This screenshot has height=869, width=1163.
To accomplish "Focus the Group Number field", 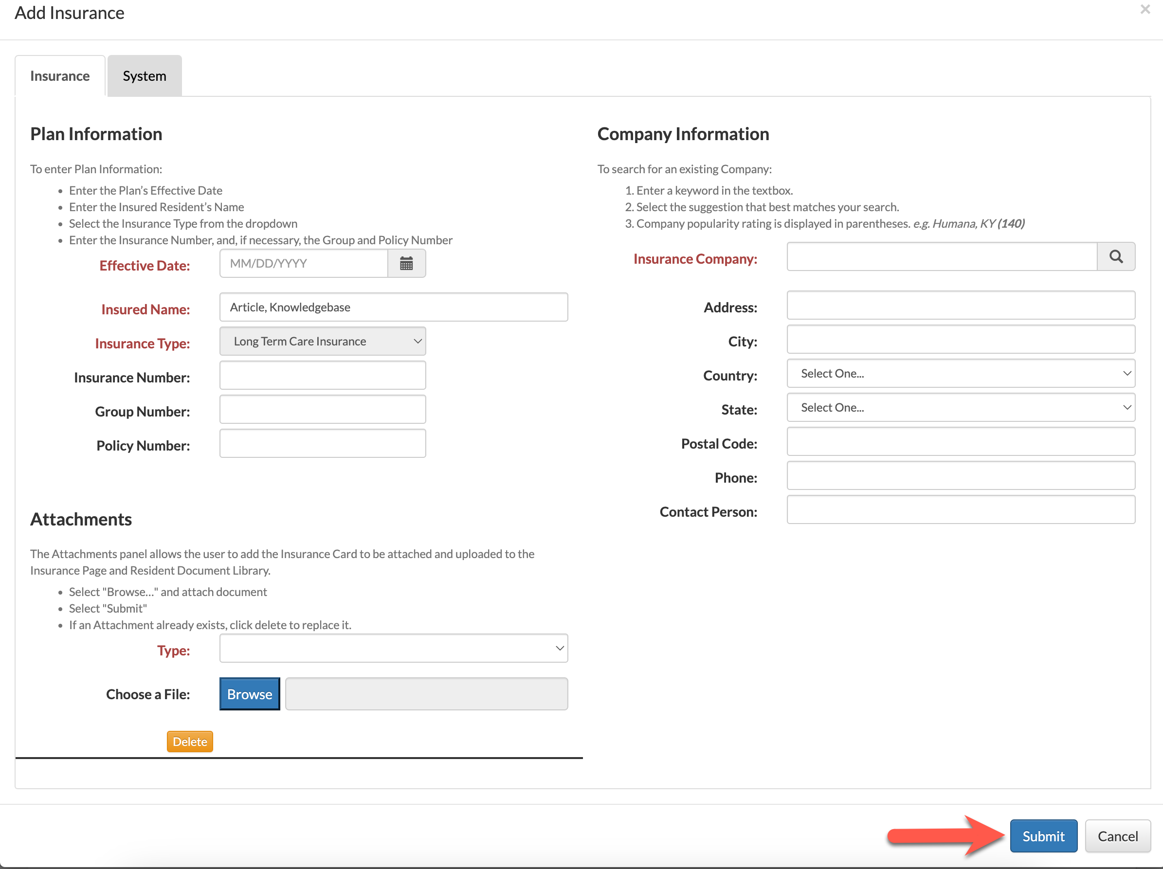I will (x=322, y=410).
